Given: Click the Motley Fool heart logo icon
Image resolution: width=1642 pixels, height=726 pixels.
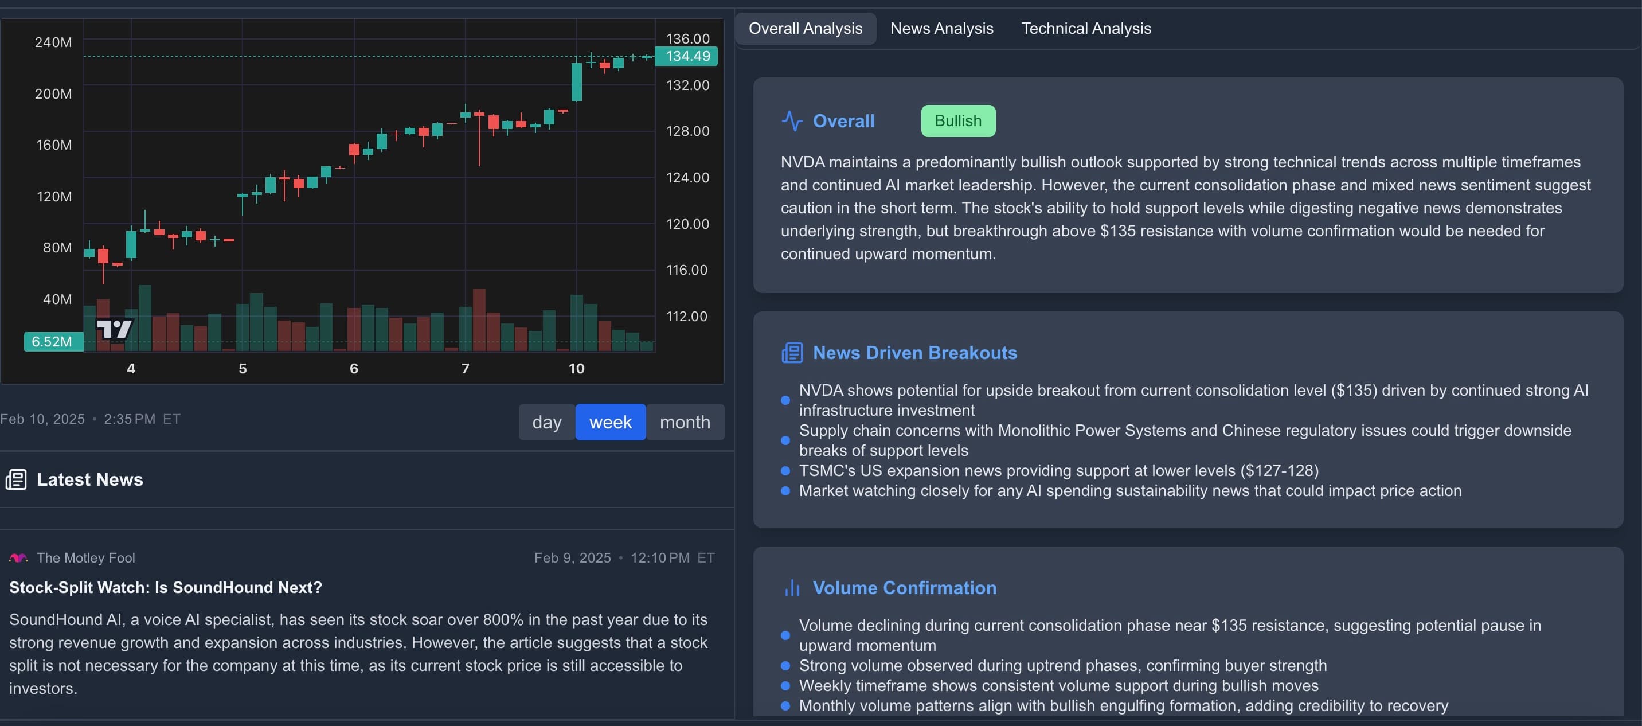Looking at the screenshot, I should 18,556.
